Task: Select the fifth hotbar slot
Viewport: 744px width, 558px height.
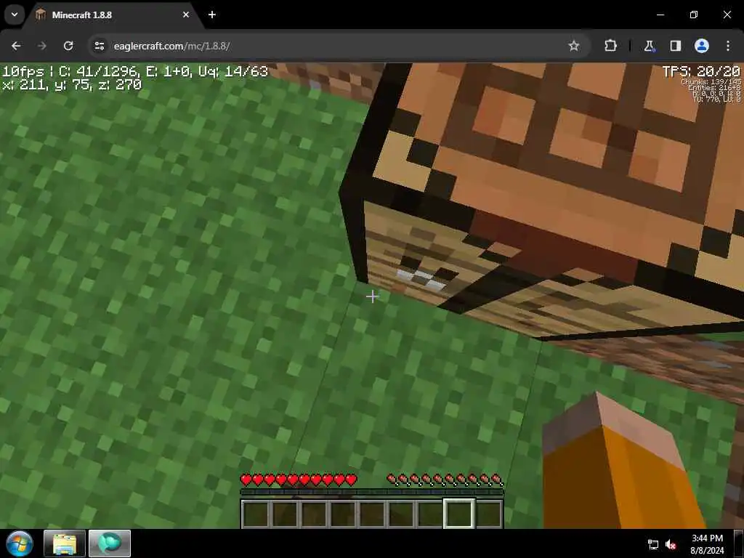Action: click(x=372, y=514)
